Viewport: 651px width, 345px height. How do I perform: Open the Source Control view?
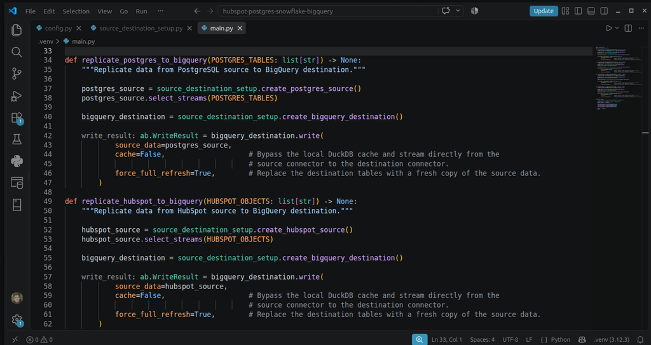click(x=17, y=74)
